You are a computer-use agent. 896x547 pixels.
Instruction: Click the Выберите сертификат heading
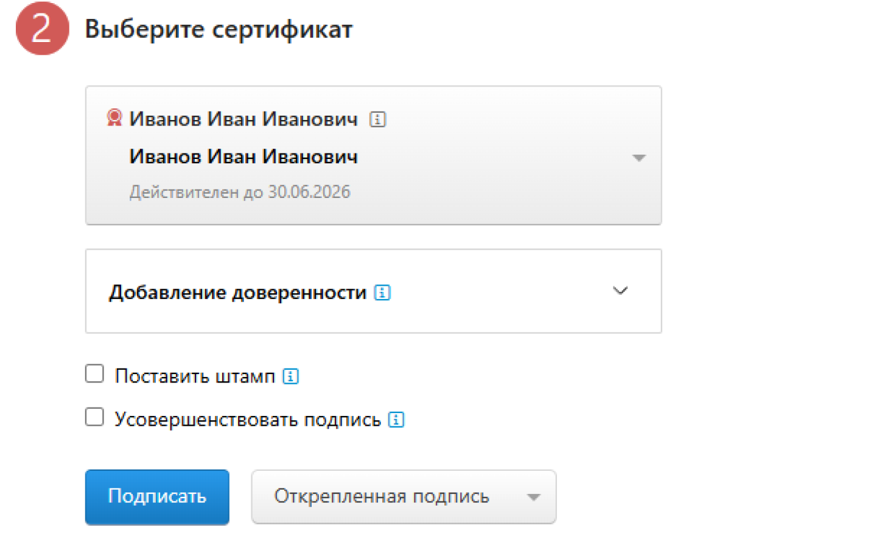point(219,29)
